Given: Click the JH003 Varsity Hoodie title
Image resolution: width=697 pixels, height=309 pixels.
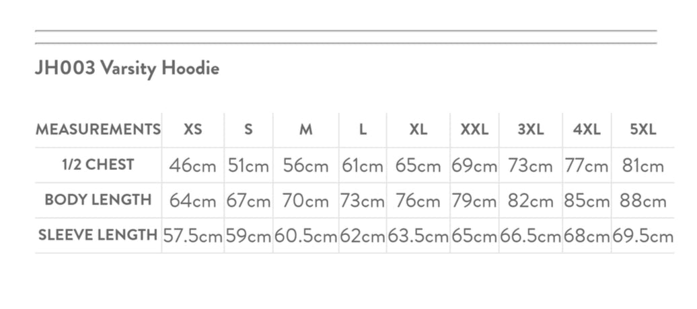Looking at the screenshot, I should [x=127, y=69].
